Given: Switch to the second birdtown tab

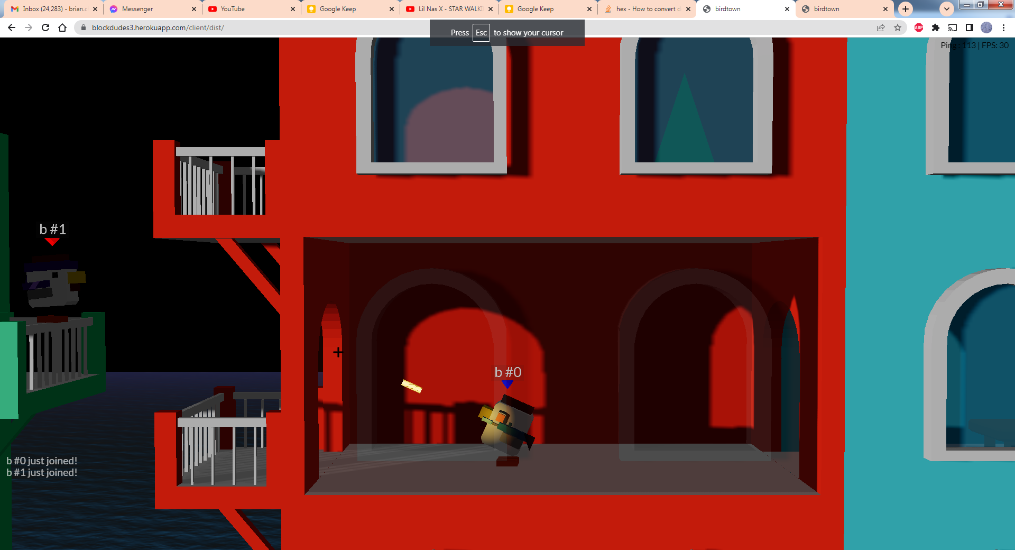Looking at the screenshot, I should [x=845, y=9].
